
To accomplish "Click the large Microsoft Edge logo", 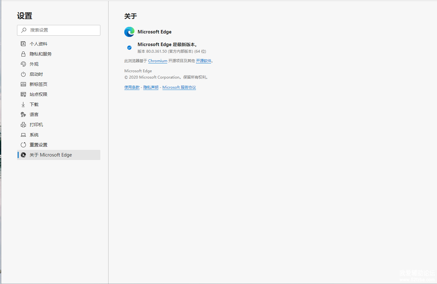I will (129, 32).
